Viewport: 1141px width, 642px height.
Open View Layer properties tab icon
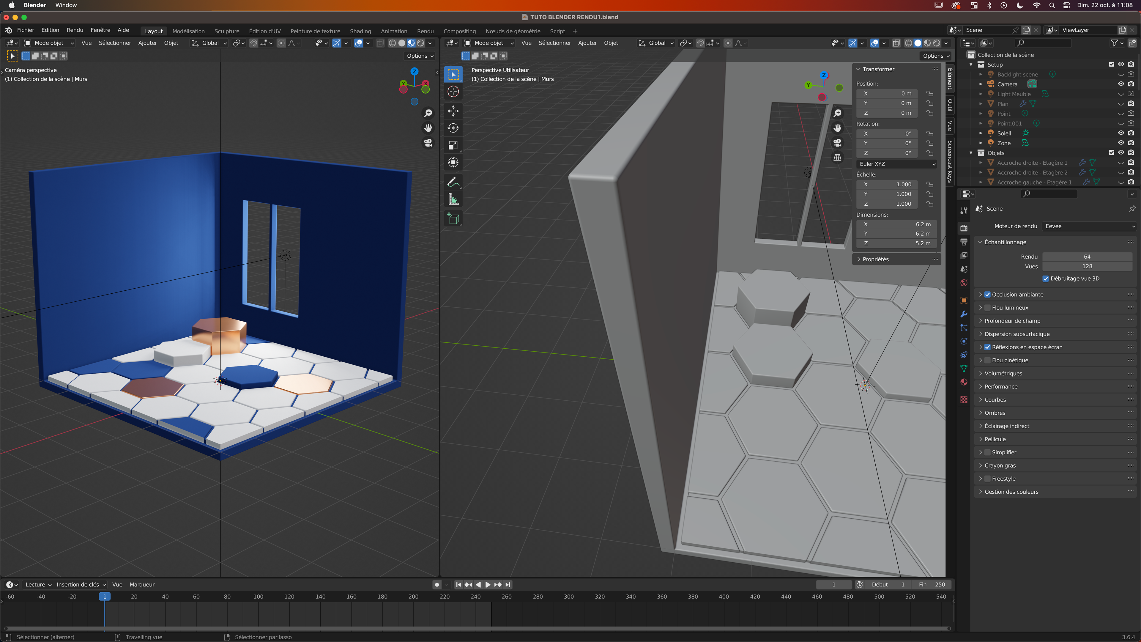(964, 256)
